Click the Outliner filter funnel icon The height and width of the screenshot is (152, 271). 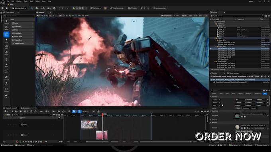(212, 15)
